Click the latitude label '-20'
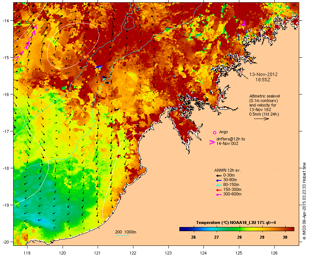The width and height of the screenshot is (309, 256). tap(5, 242)
